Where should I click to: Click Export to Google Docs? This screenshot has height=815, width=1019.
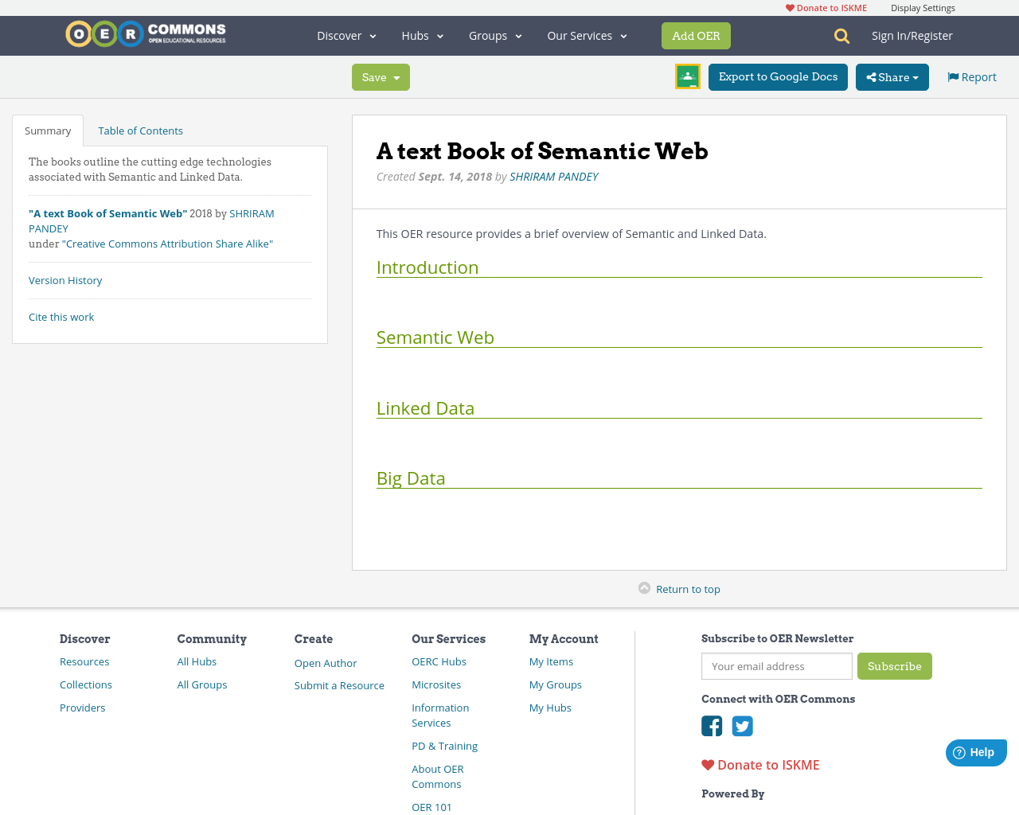(778, 76)
